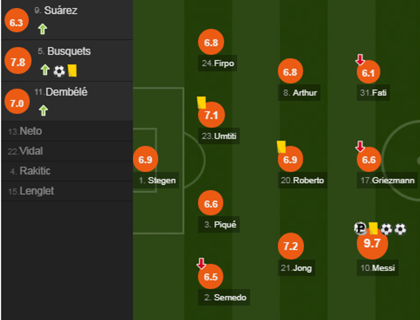The width and height of the screenshot is (420, 320).
Task: Click Piqué's name label on the pitch
Action: (220, 224)
